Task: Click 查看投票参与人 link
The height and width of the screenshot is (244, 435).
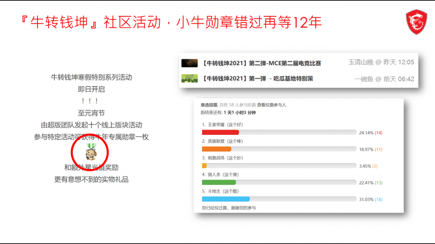Action: 272,105
